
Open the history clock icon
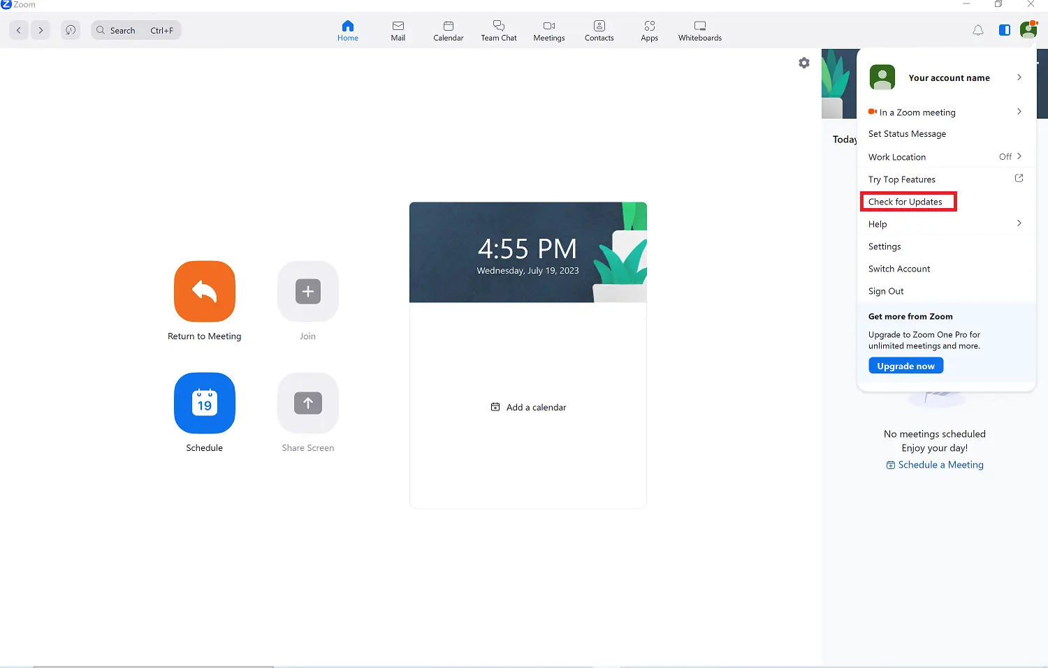[x=71, y=30]
